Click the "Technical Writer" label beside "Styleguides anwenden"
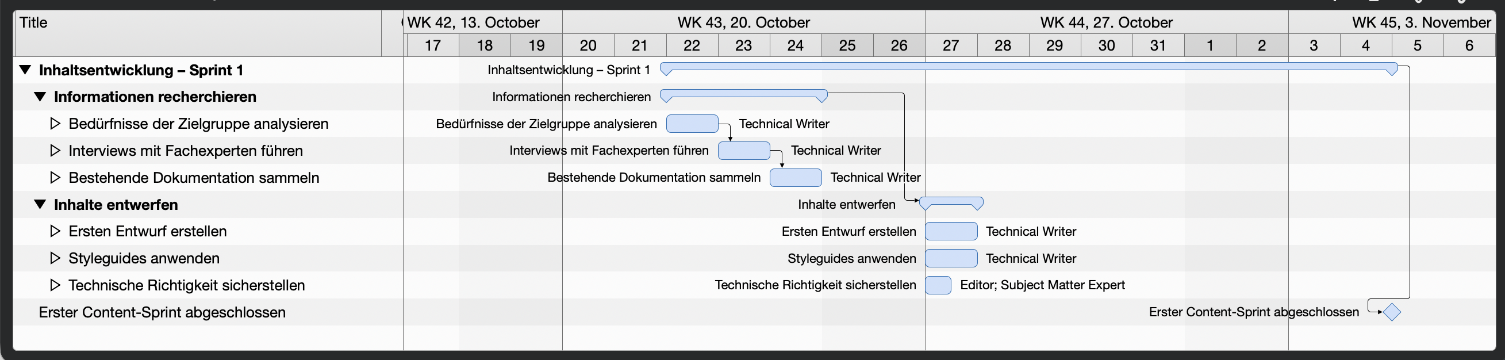 click(1031, 258)
